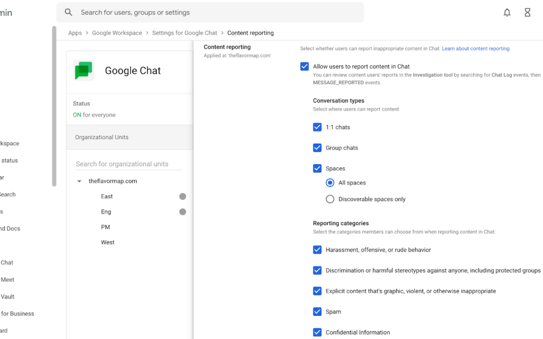Click the Search for users, groups or settings box

click(x=210, y=13)
